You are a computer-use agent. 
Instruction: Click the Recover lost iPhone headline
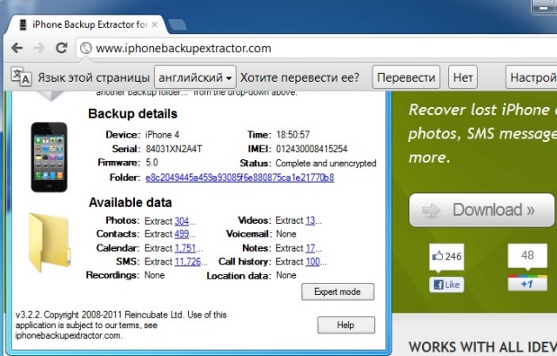(x=482, y=133)
